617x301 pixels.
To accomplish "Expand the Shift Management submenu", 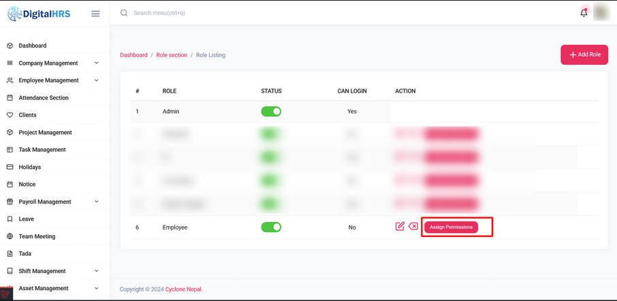I will click(x=96, y=271).
